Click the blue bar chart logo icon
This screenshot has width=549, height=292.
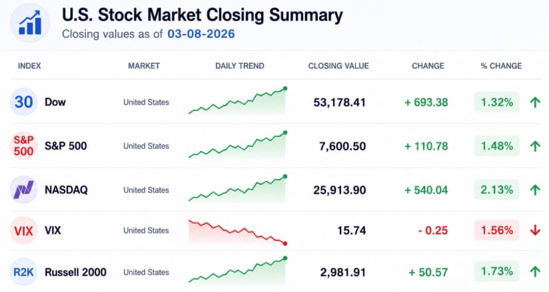point(30,23)
